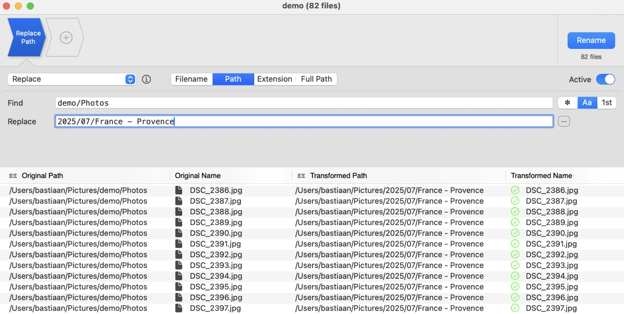
Task: Open the info about the Replace action
Action: 146,79
